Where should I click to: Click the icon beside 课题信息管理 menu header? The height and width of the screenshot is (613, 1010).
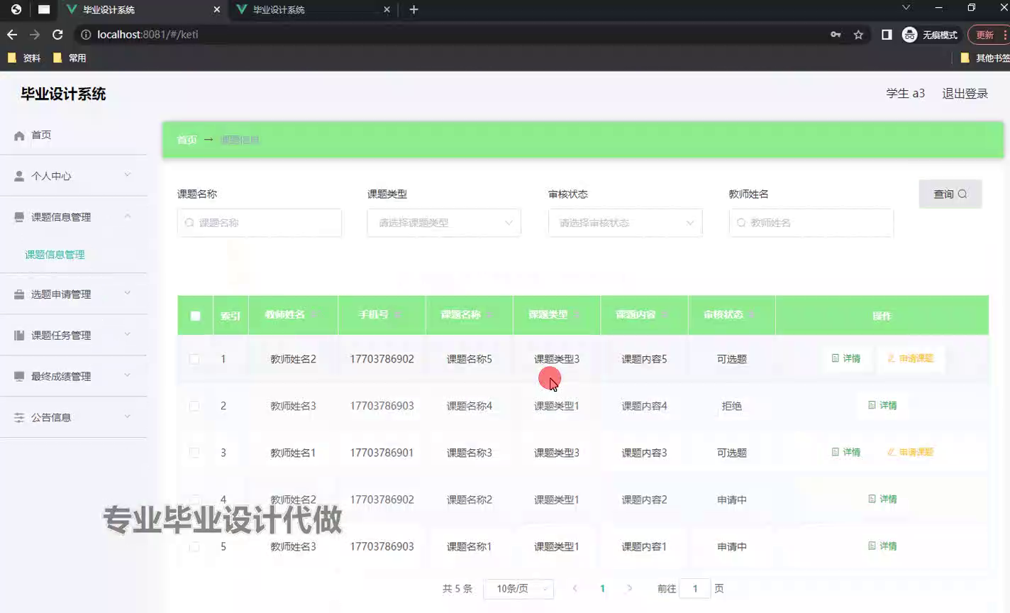[x=19, y=217]
